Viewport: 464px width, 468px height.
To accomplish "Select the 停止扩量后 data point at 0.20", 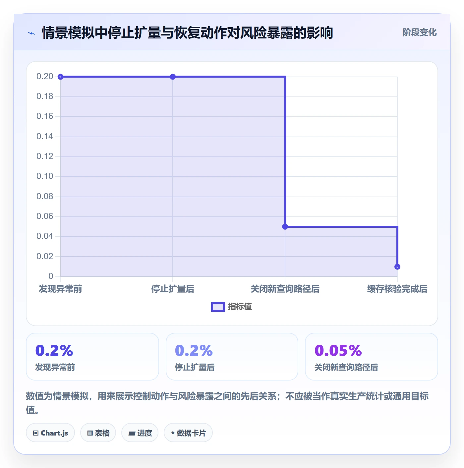I will (173, 77).
